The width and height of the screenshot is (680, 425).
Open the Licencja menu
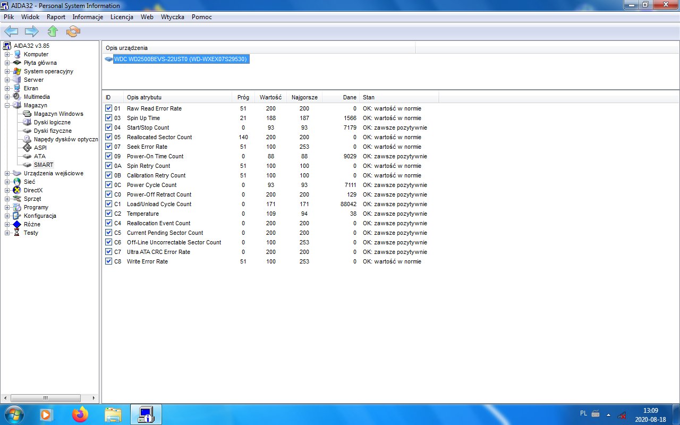point(122,17)
